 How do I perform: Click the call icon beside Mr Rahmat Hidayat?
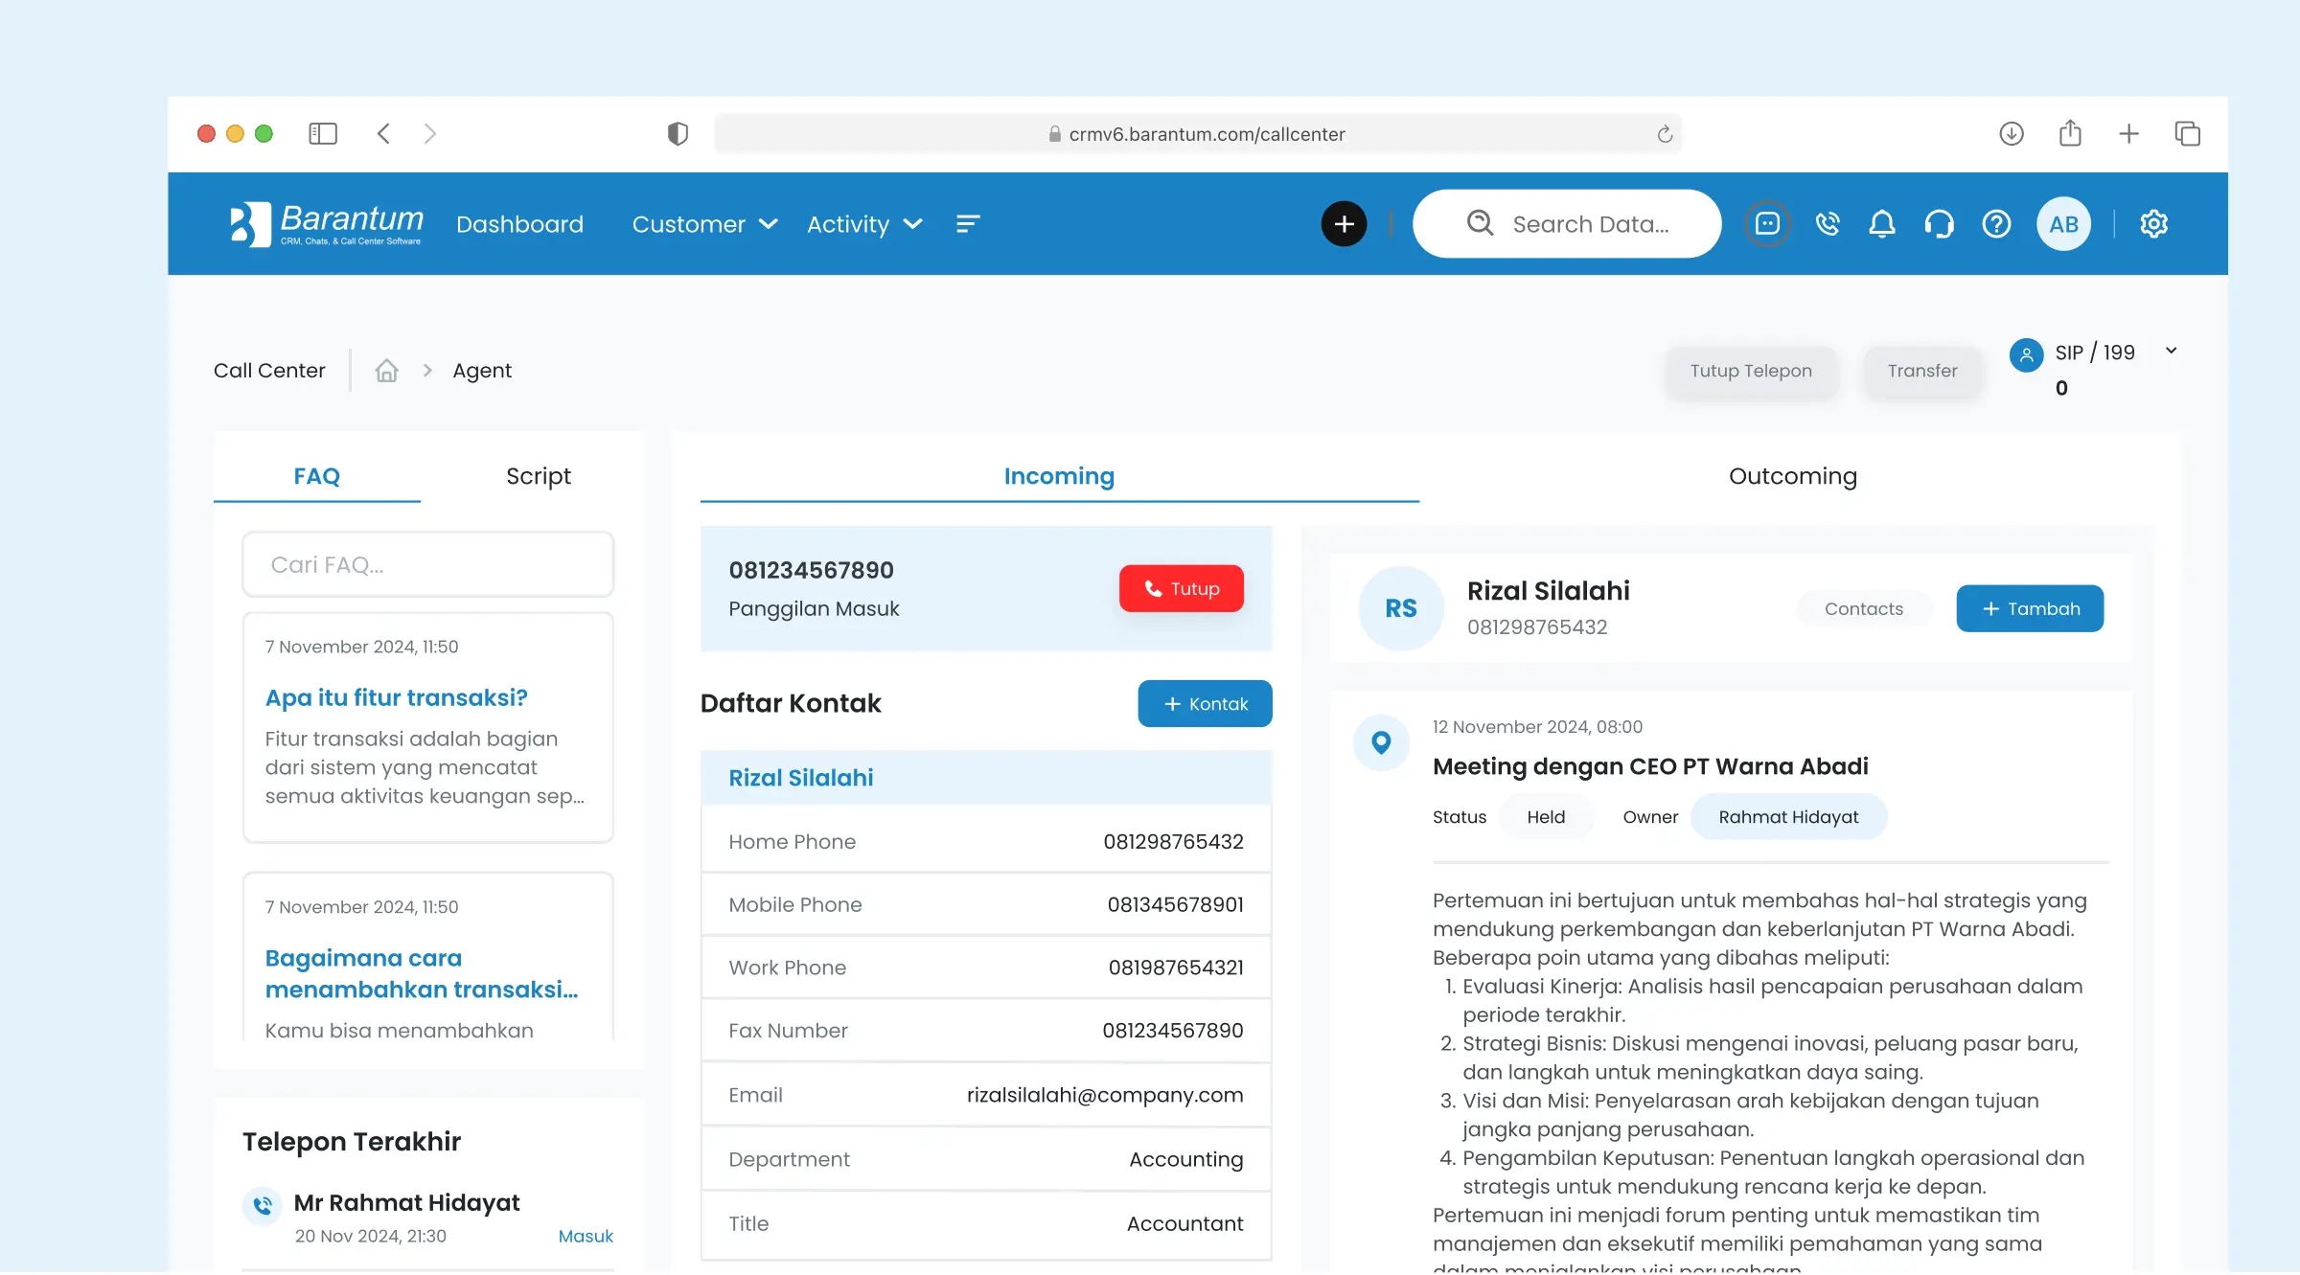pos(262,1207)
